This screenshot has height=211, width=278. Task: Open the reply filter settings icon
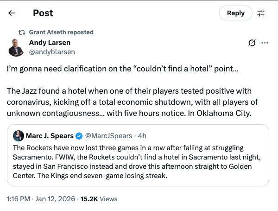261,13
